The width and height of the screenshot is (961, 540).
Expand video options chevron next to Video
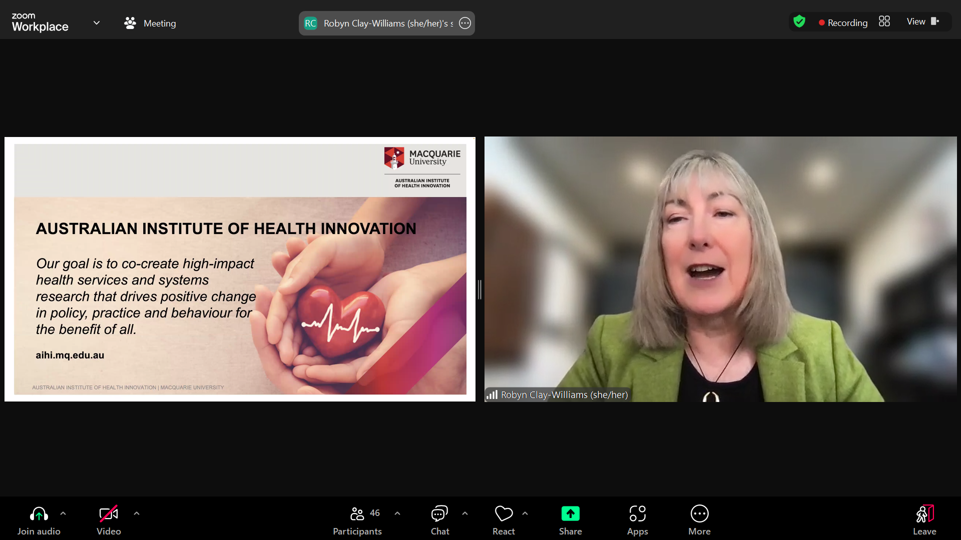[x=137, y=513]
